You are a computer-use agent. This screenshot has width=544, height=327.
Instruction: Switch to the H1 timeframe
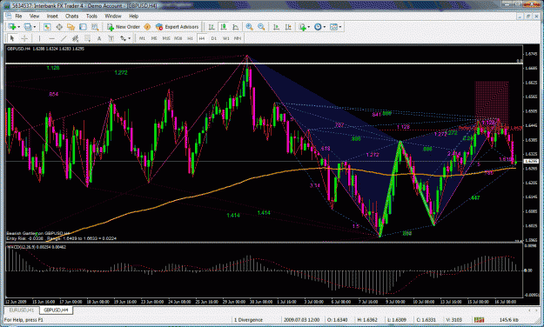[x=190, y=38]
